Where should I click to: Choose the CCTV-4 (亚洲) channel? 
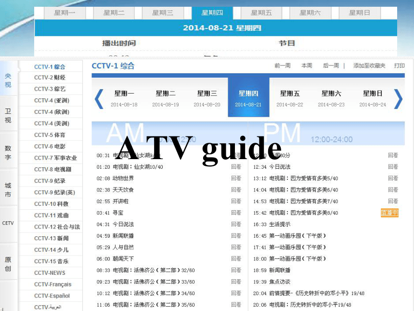click(x=52, y=100)
